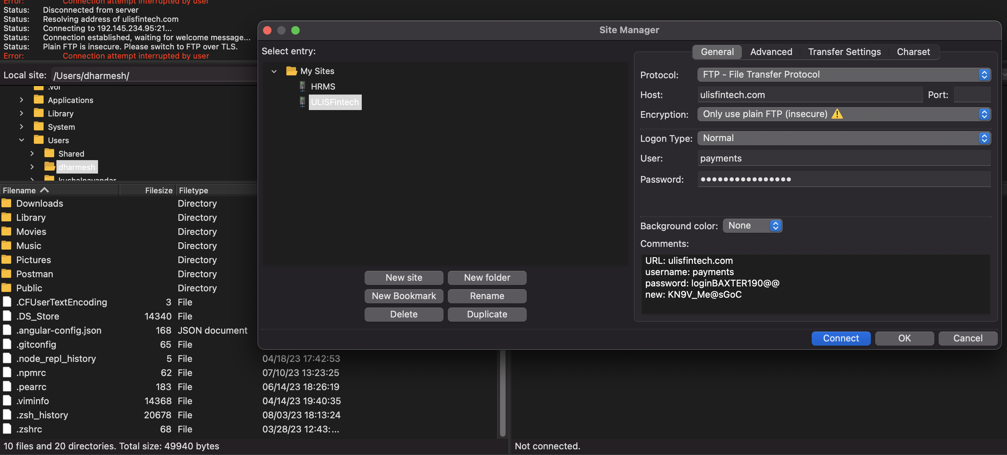Switch to the Transfer Settings tab
Image resolution: width=1007 pixels, height=455 pixels.
(x=844, y=51)
